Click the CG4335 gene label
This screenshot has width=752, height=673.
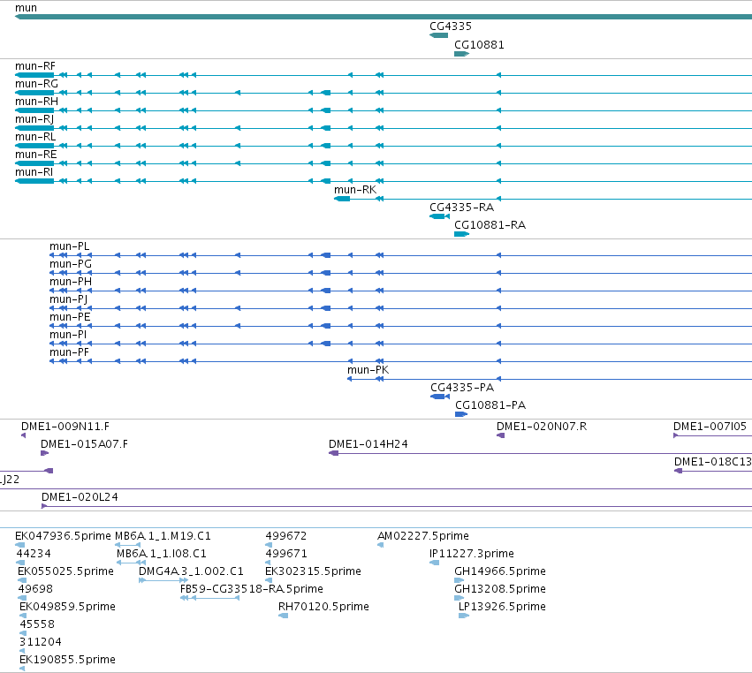451,26
